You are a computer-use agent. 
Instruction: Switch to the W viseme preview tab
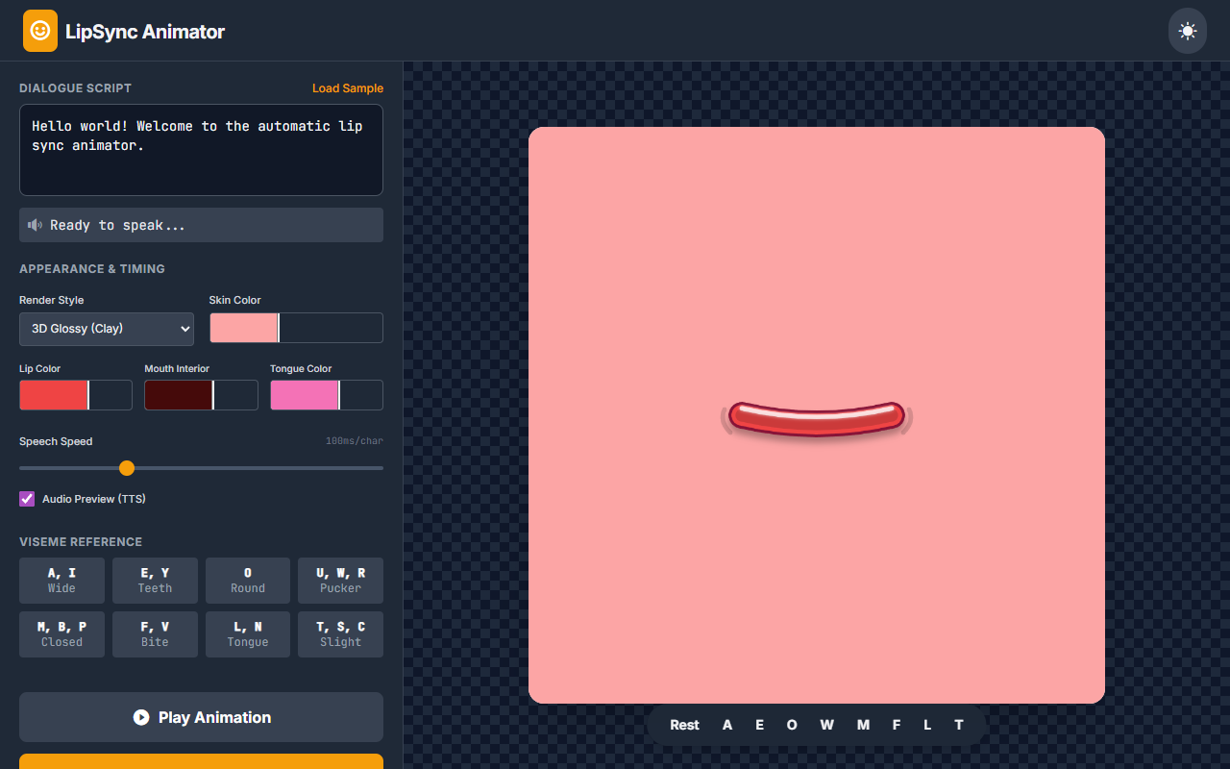coord(826,725)
